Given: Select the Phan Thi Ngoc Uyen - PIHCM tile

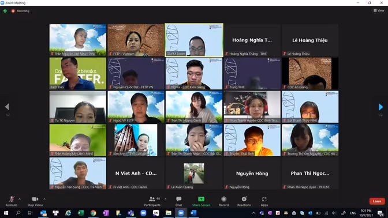Looking at the screenshot, I should (x=310, y=173).
